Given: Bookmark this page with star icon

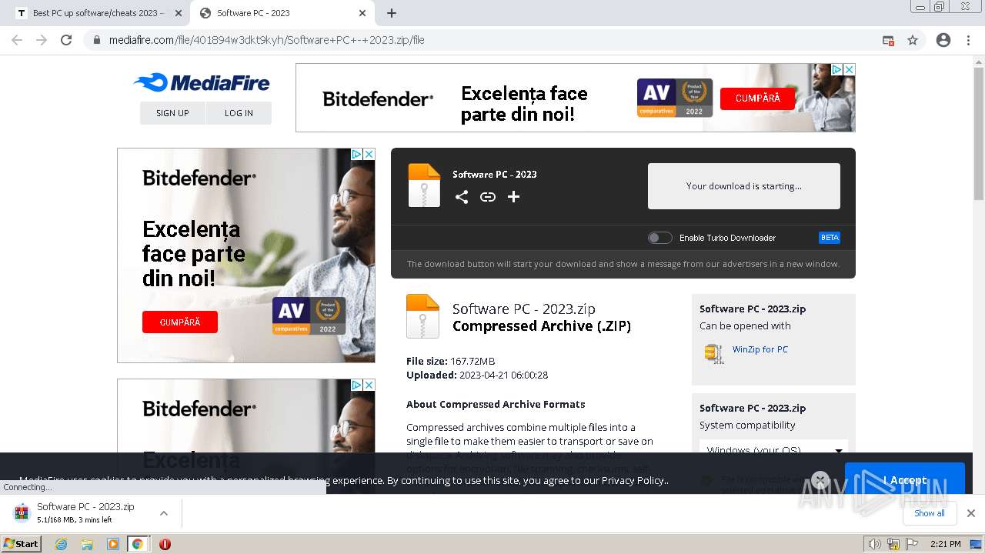Looking at the screenshot, I should coord(913,40).
